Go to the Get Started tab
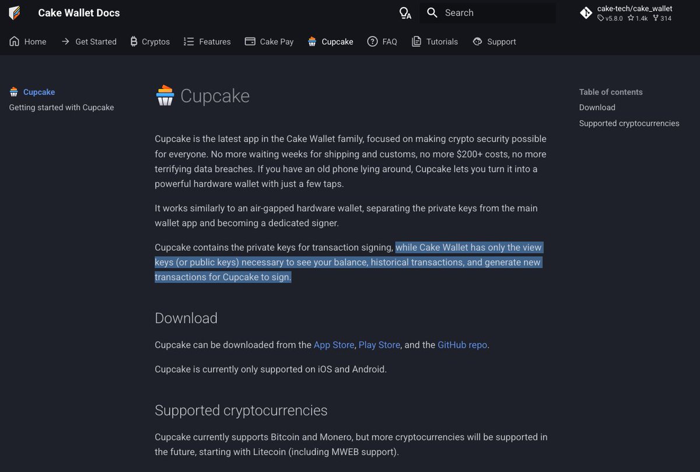 [x=89, y=41]
